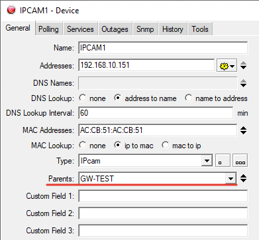Go to the Snmp tab
The image size is (259, 240).
[x=145, y=29]
